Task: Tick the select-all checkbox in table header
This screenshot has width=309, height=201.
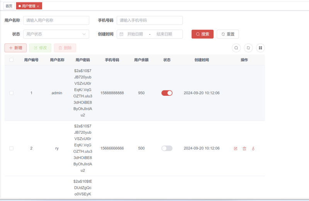Action: coord(11,60)
